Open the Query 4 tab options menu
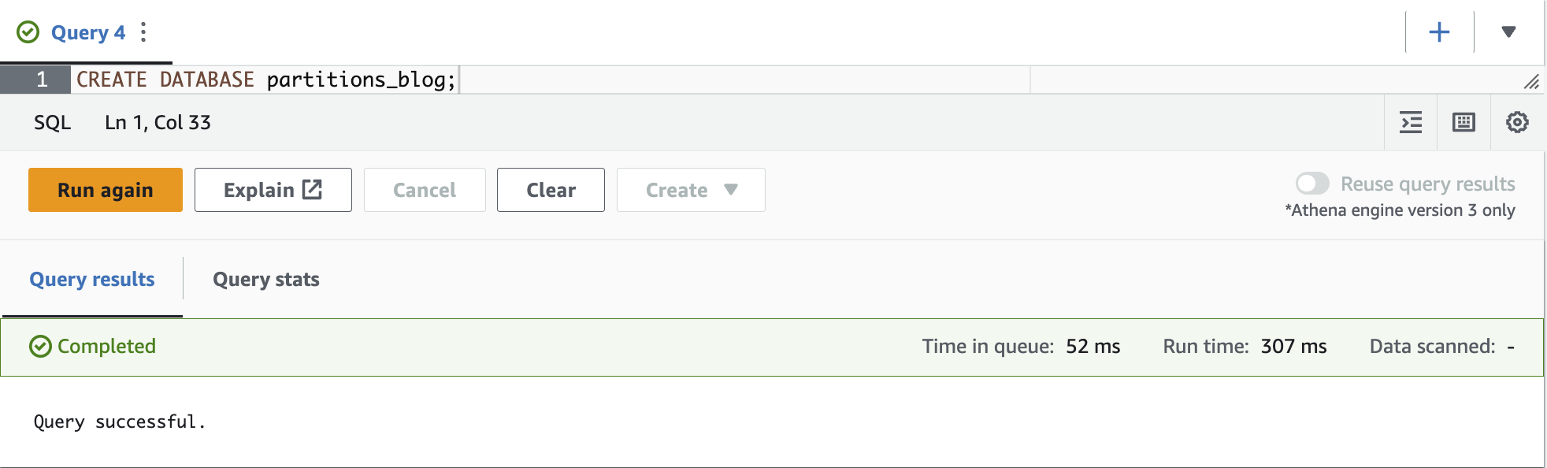The height and width of the screenshot is (468, 1547). [x=143, y=32]
